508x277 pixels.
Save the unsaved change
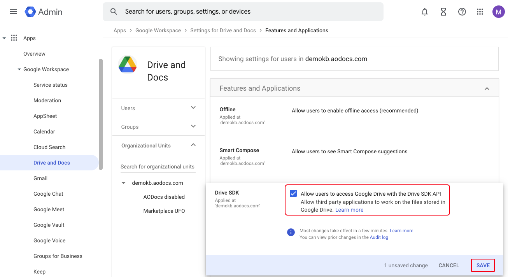483,265
